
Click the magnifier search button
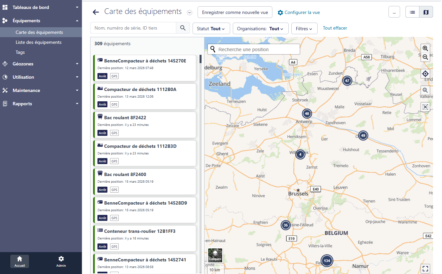(183, 28)
